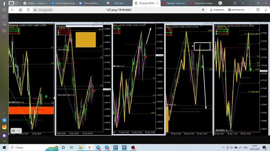Switch to the Forex Volga Group tab
The height and width of the screenshot is (151, 270).
point(63,3)
